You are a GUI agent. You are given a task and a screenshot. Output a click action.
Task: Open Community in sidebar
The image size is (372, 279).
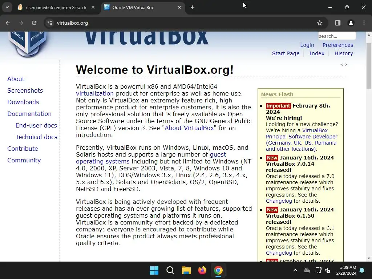[x=24, y=160]
